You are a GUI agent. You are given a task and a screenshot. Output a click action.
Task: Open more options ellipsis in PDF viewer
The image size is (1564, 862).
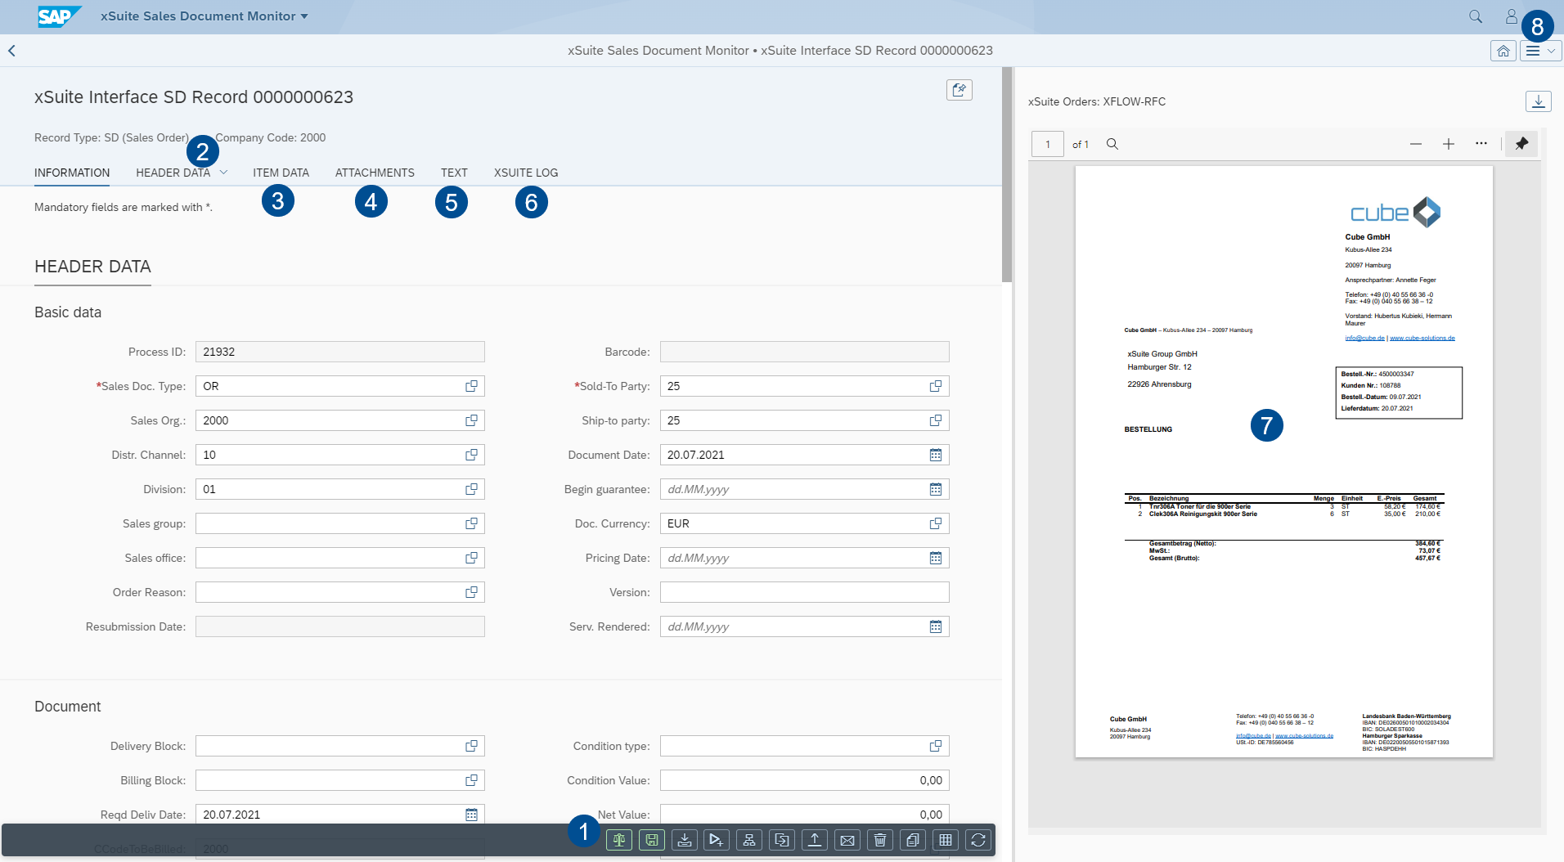click(1481, 144)
